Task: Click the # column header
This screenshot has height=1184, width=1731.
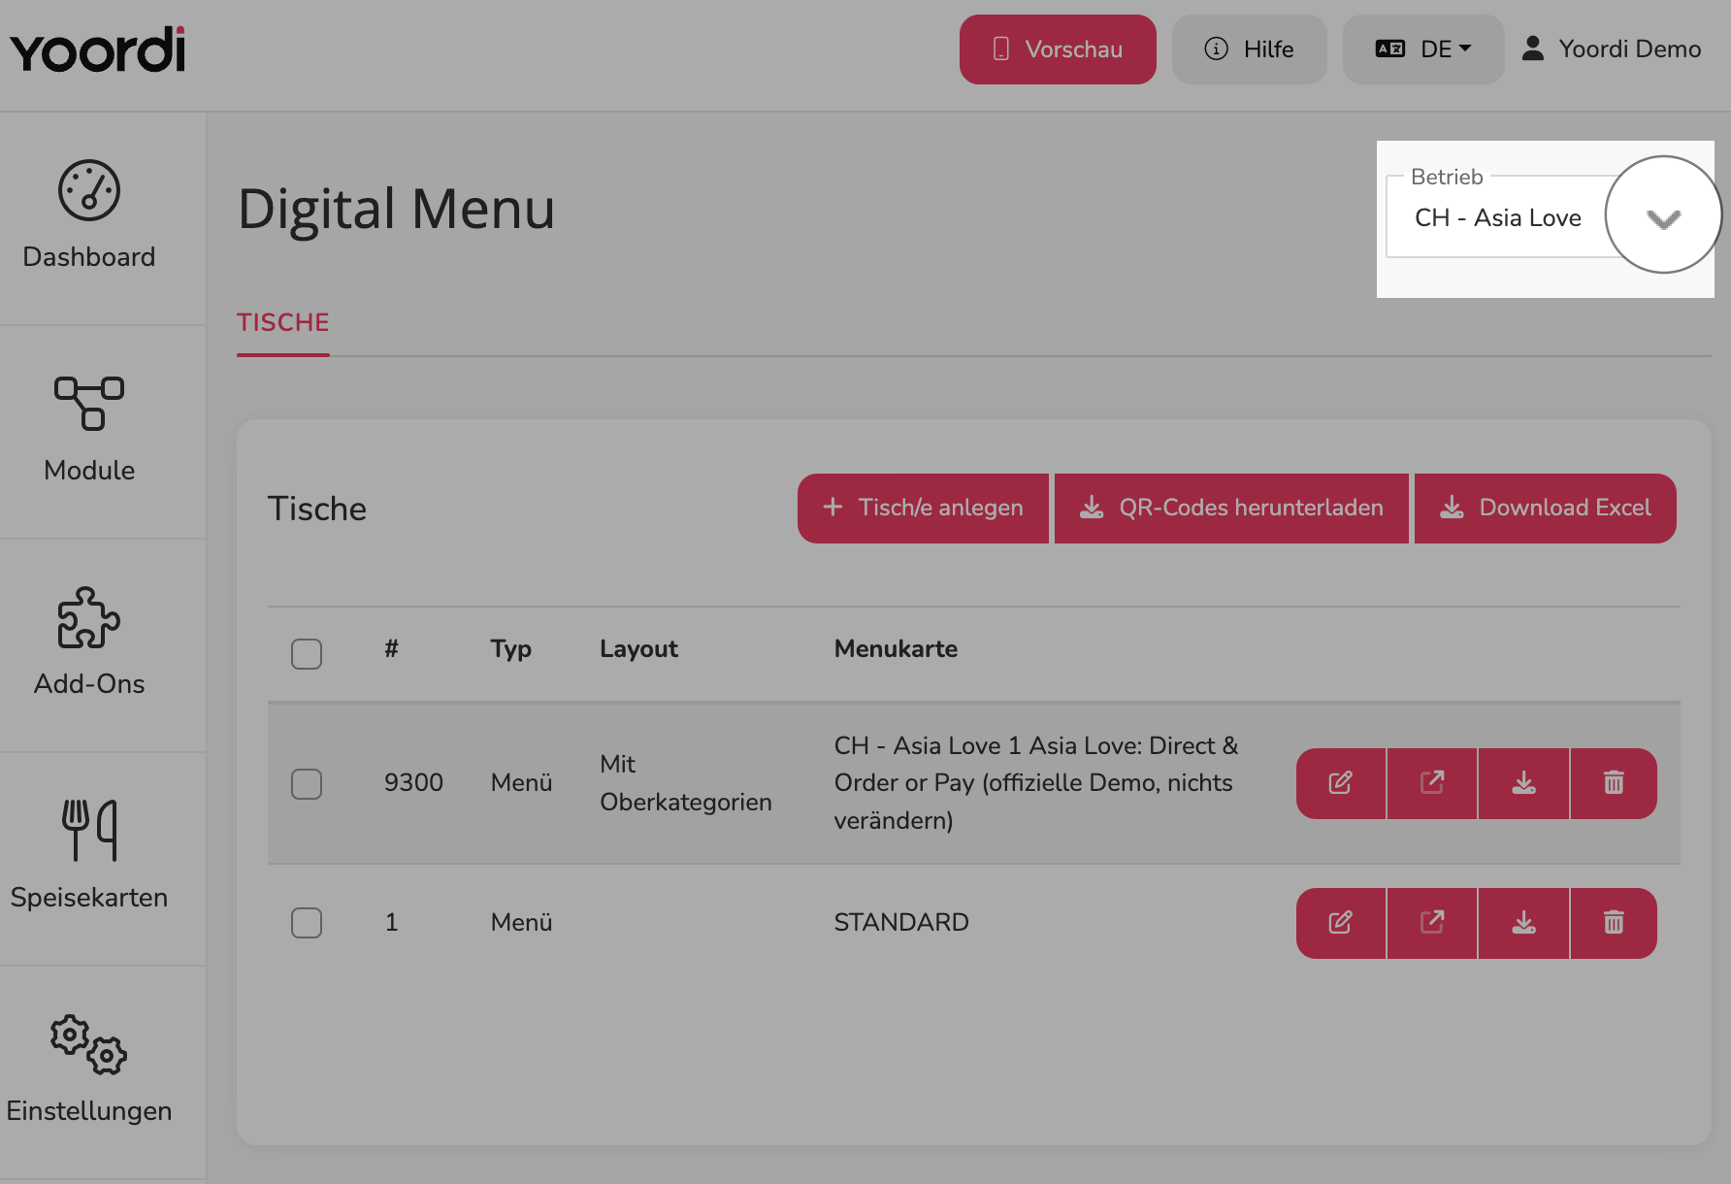Action: click(x=391, y=648)
